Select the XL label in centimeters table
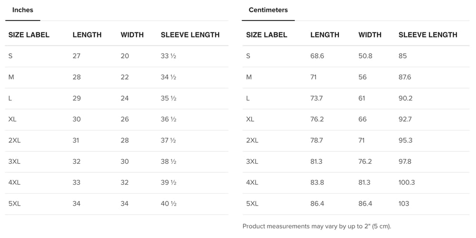This screenshot has width=476, height=238. [250, 119]
